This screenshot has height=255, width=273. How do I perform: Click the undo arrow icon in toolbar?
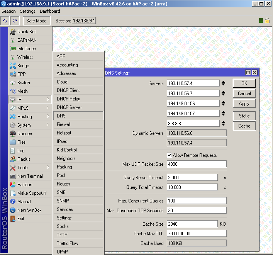coord(5,20)
